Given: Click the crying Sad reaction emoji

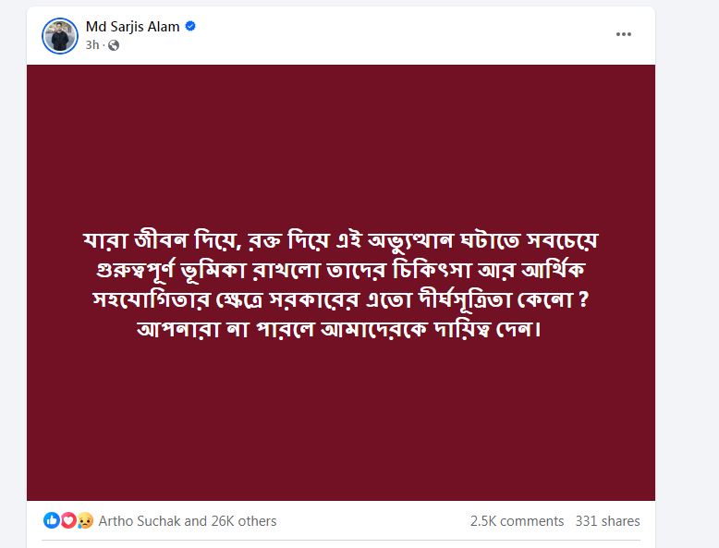Looking at the screenshot, I should tap(85, 520).
